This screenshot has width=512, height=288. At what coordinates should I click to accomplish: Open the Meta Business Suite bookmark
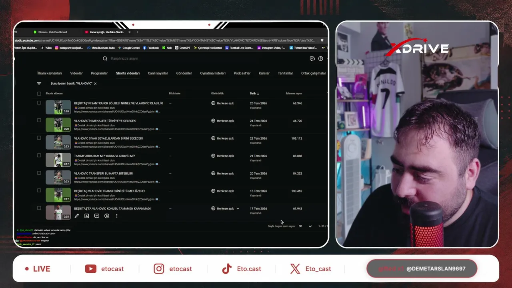tap(100, 48)
